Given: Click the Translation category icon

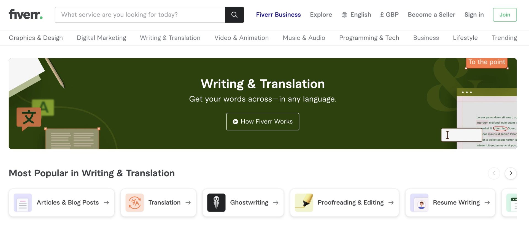Looking at the screenshot, I should [x=134, y=203].
